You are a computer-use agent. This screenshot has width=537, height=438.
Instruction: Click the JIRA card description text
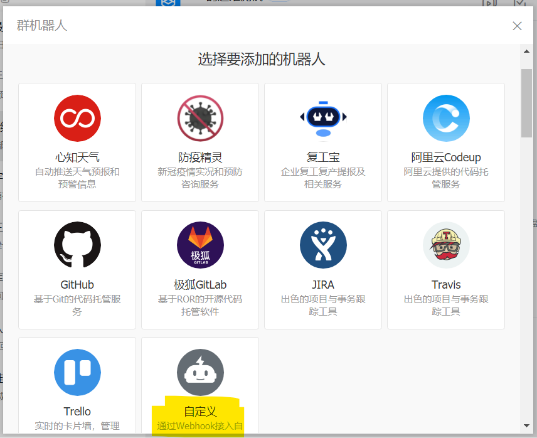tap(323, 305)
